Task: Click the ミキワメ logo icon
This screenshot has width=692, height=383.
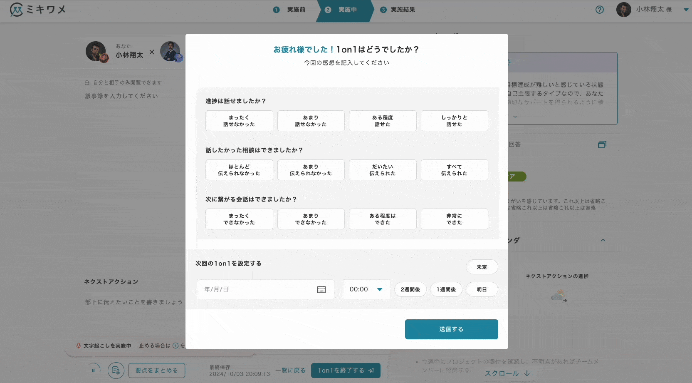Action: pos(16,10)
